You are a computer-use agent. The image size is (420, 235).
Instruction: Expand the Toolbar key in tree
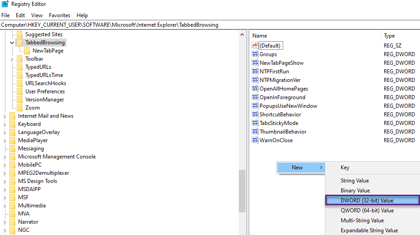(12, 59)
